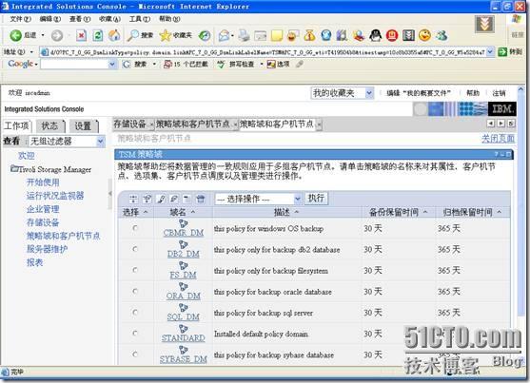Click the money bag toolbar icon
Screen dimensions: 530x383
pyautogui.click(x=309, y=35)
